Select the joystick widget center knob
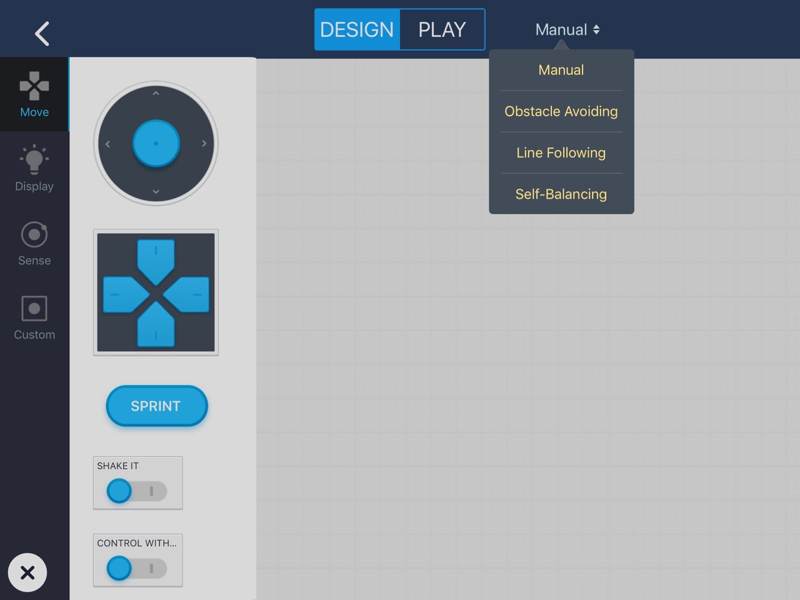This screenshot has width=800, height=600. 156,143
